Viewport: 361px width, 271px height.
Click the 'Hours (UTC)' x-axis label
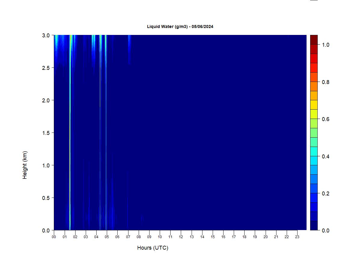click(x=153, y=248)
